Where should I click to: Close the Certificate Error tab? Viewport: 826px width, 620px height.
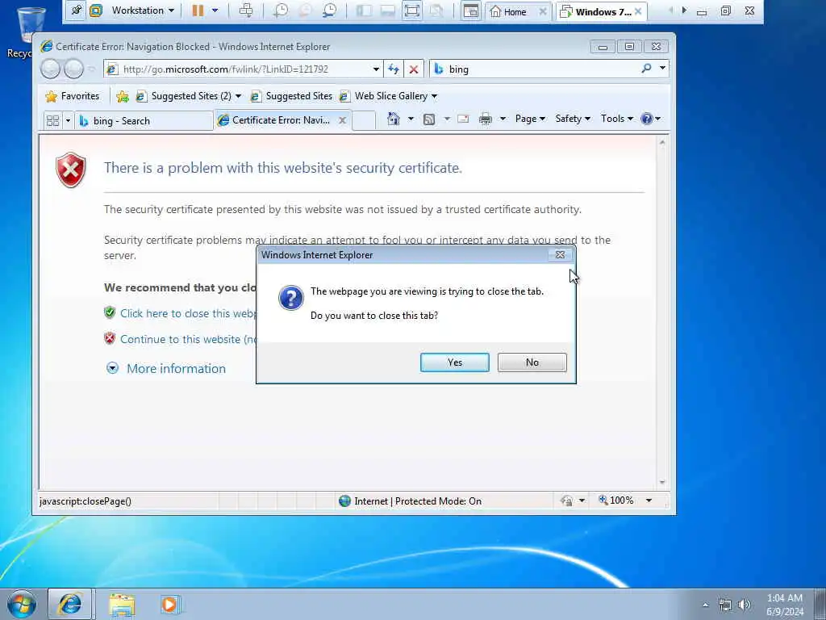click(342, 120)
